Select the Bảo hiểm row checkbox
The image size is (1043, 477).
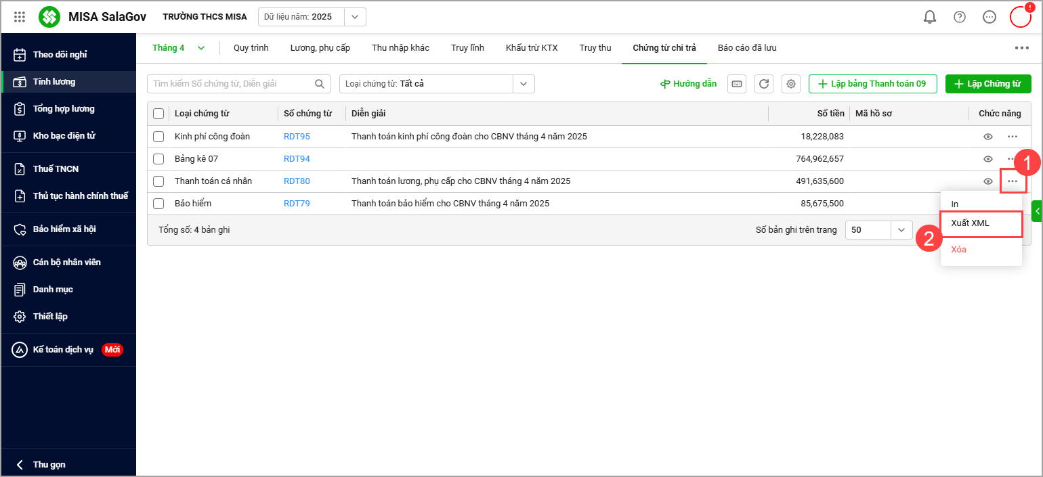158,204
